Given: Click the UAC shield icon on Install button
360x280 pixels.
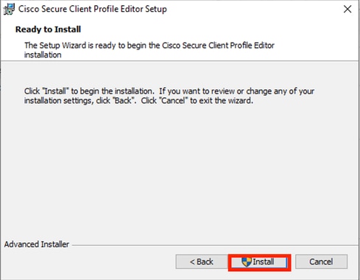Looking at the screenshot, I should [x=247, y=262].
